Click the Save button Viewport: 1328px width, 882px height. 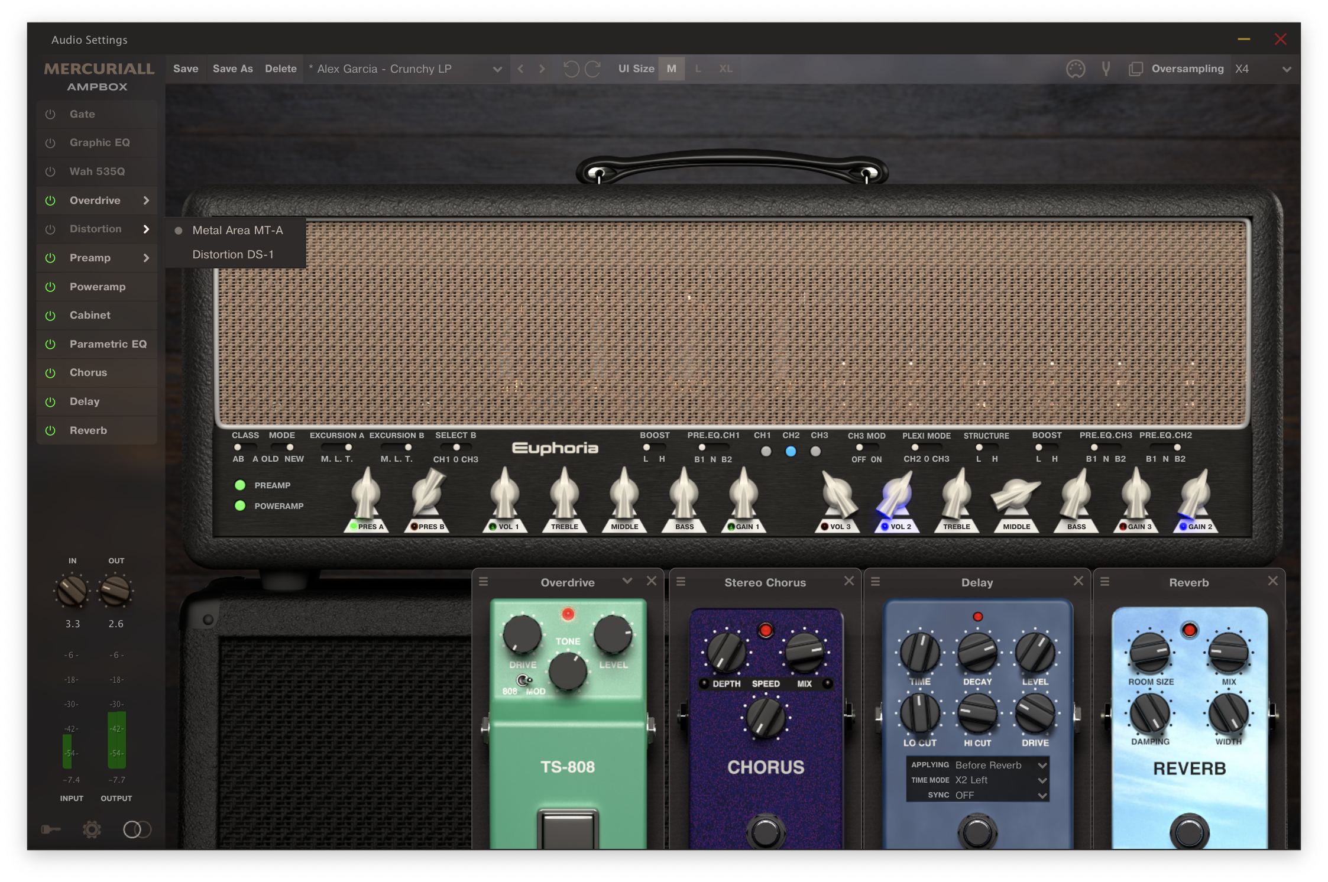186,69
